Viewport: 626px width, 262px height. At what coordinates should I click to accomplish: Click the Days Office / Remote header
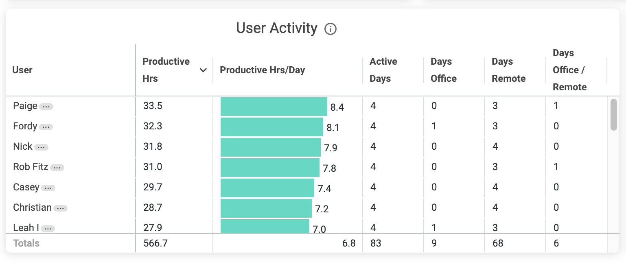569,70
